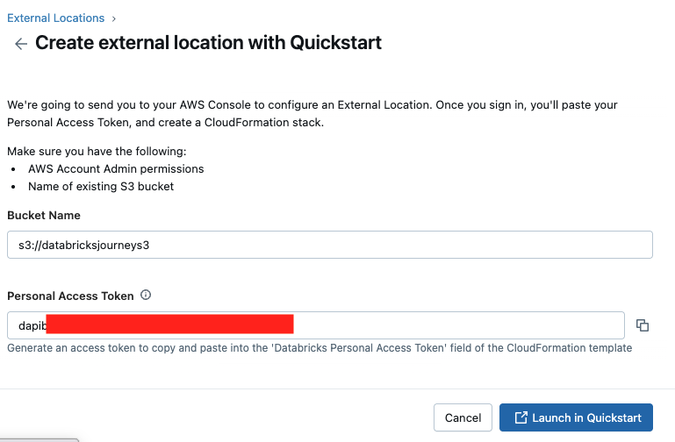Click the Launch in Quickstart button
Screen dimensions: 675x442
coord(576,418)
